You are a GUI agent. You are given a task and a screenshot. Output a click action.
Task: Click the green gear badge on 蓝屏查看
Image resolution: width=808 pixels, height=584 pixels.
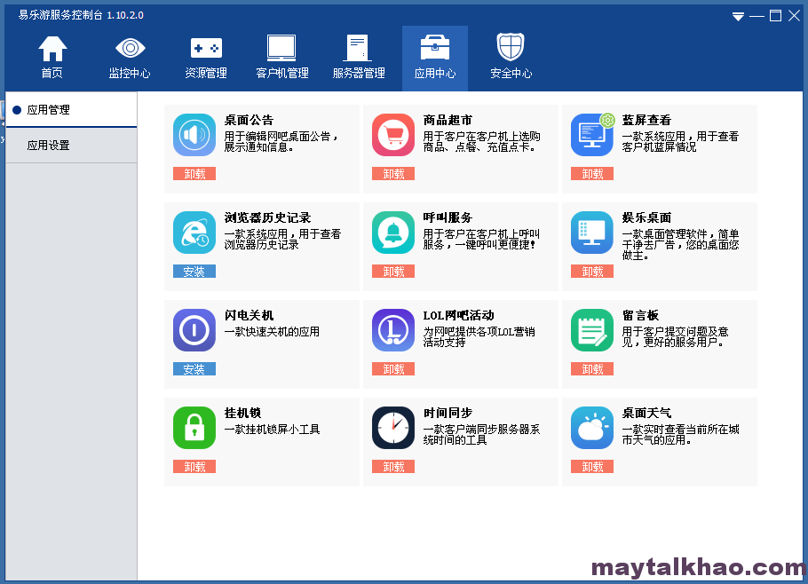pyautogui.click(x=607, y=120)
